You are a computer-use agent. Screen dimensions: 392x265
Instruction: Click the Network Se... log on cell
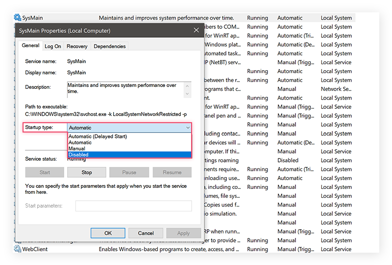(x=336, y=89)
